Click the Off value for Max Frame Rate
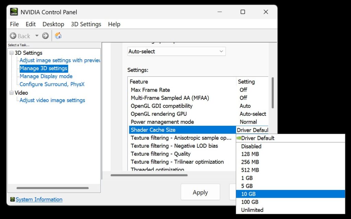 click(x=243, y=90)
